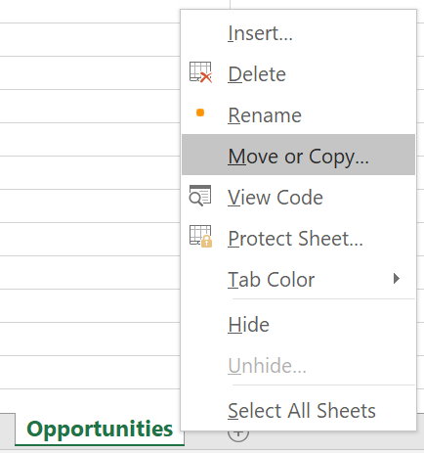This screenshot has width=424, height=453.
Task: Click the View Code magnifier icon
Action: tap(200, 196)
